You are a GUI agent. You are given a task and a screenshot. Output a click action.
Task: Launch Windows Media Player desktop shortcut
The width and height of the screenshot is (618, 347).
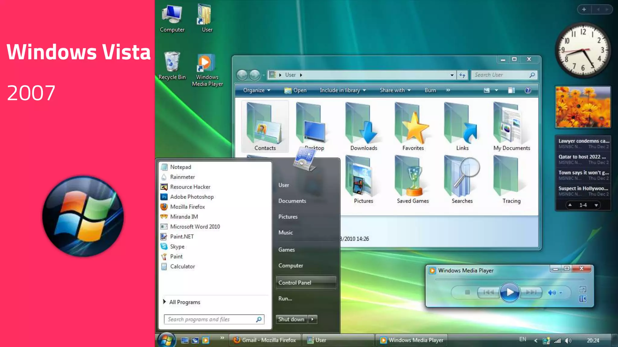[207, 70]
